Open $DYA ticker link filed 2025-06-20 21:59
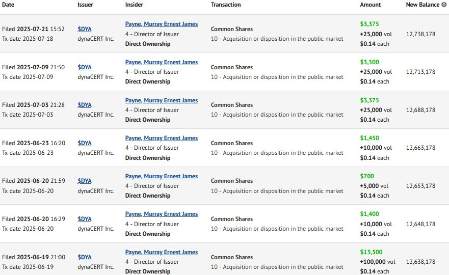The height and width of the screenshot is (275, 449). tap(85, 181)
